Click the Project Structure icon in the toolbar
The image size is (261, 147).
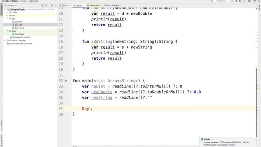click(x=250, y=1)
